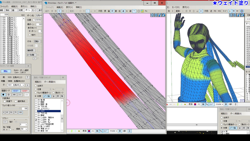
Task: Click the yellow four-square grid icon
Action: [142, 11]
